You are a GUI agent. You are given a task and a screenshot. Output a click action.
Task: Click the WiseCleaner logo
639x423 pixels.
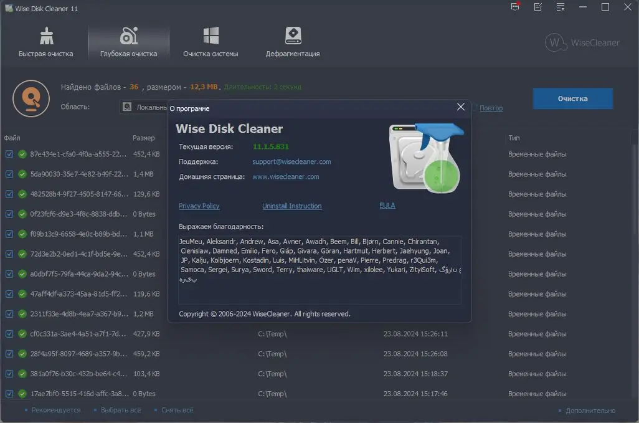[582, 42]
